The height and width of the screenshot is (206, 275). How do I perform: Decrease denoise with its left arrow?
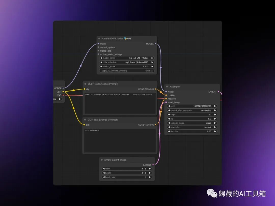coord(169,131)
